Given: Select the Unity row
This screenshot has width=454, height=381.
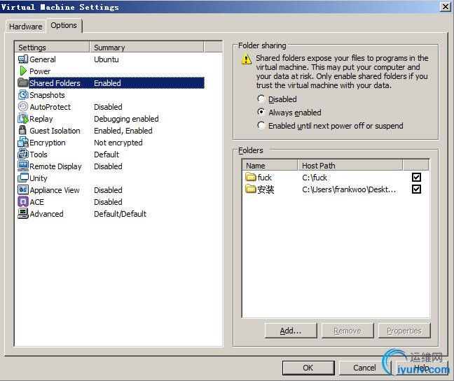Looking at the screenshot, I should point(111,178).
